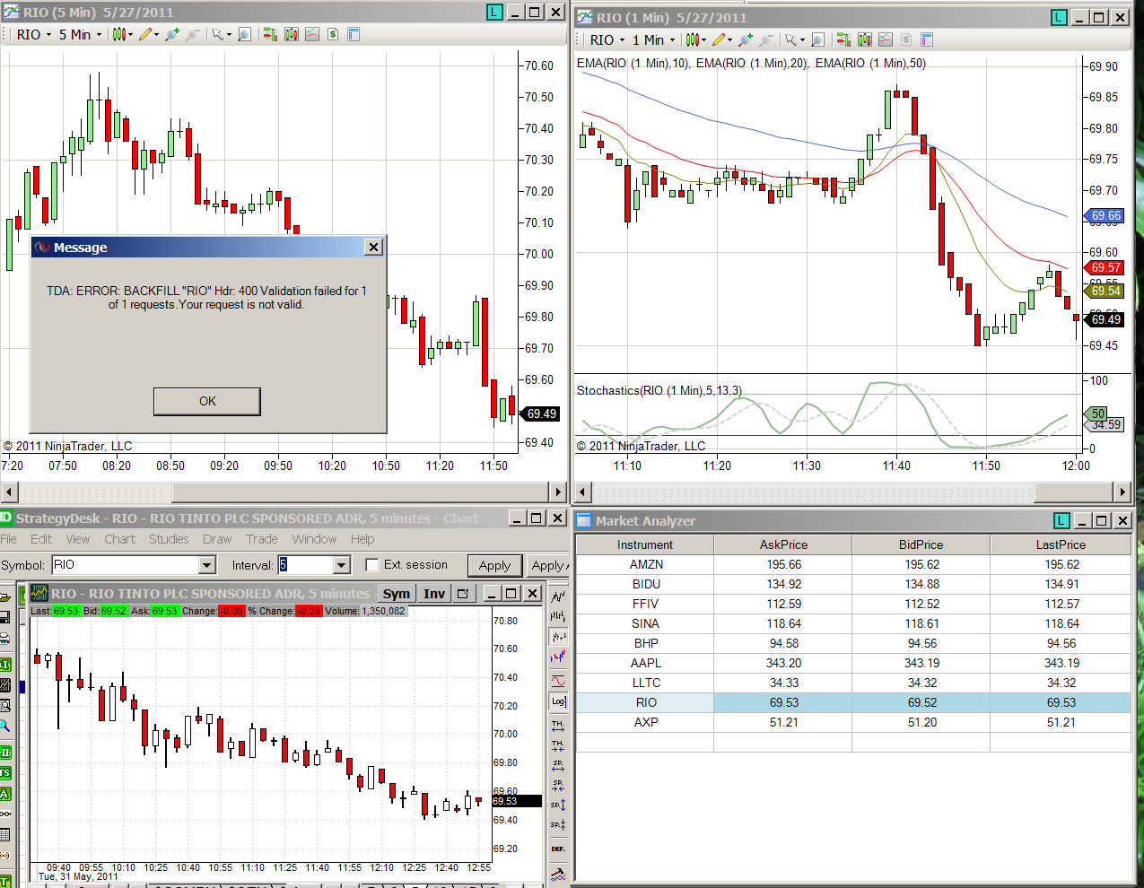This screenshot has width=1144, height=888.
Task: Click the blue magnifier icon in StrategyDesk
Action: click(4, 727)
